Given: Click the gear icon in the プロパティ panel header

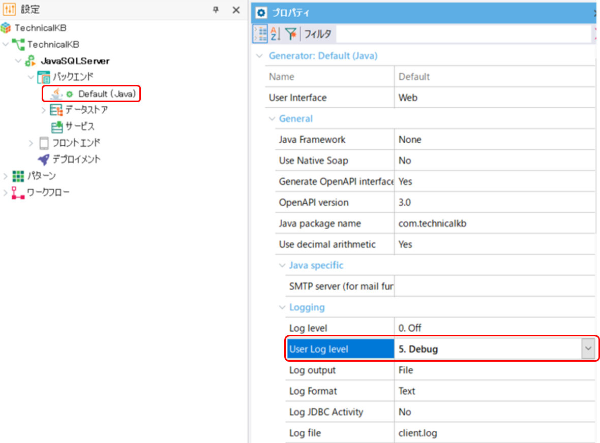Looking at the screenshot, I should 261,13.
